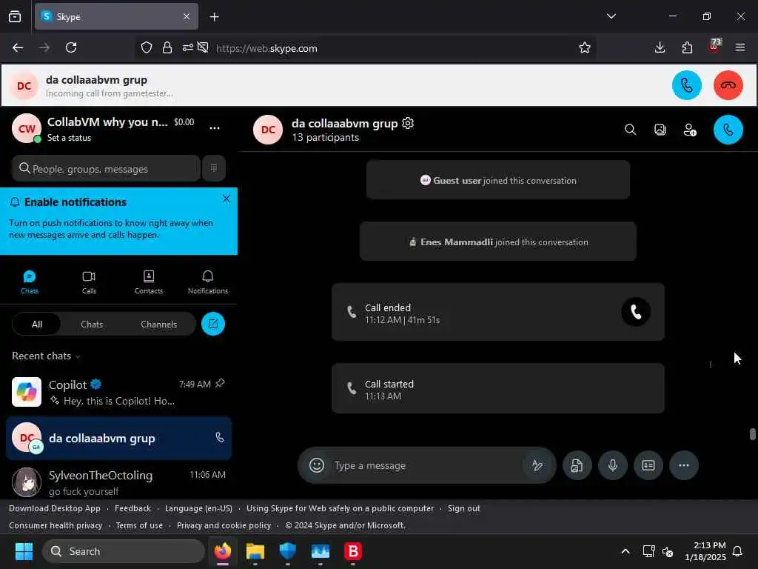Image resolution: width=758 pixels, height=569 pixels.
Task: Open the chat gallery icon
Action: click(660, 130)
